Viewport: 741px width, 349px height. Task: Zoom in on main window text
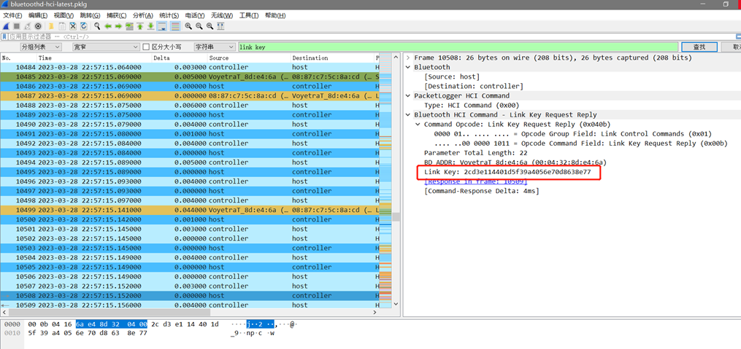tap(188, 26)
